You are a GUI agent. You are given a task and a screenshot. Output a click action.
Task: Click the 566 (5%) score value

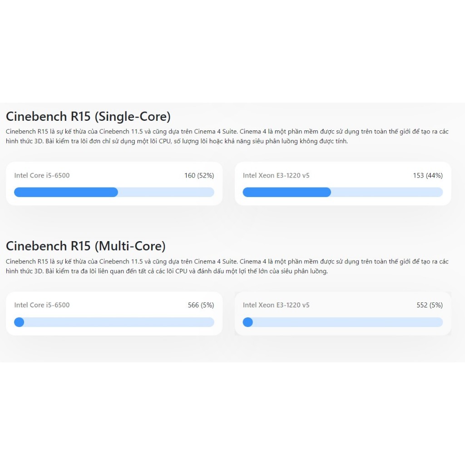tap(201, 305)
